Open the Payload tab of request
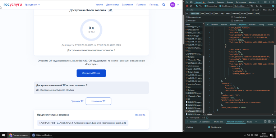Image resolution: width=276 pixels, height=138 pixels. point(224,24)
